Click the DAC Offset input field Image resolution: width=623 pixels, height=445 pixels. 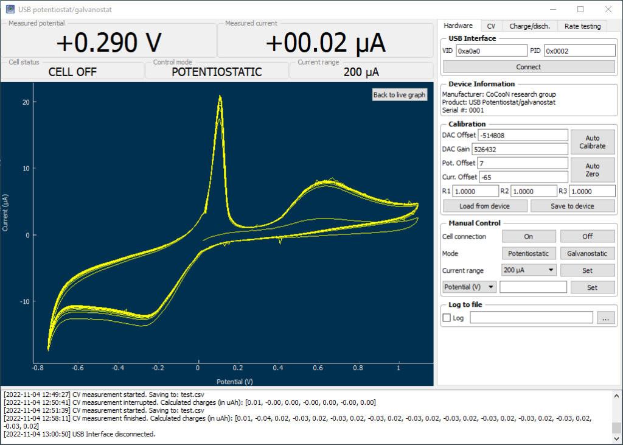click(523, 135)
